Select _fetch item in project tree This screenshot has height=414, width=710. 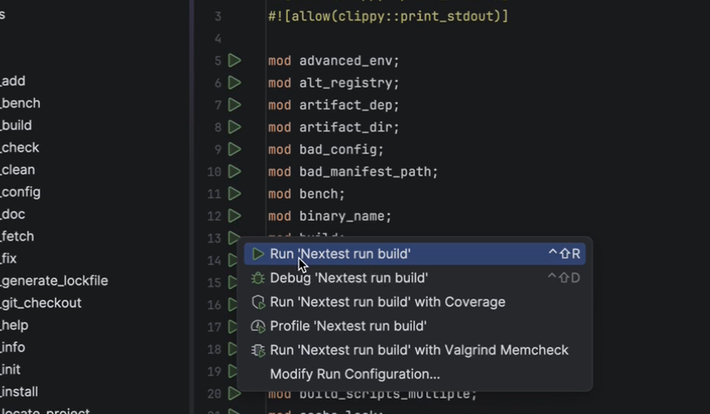(17, 236)
